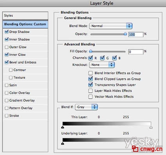The width and height of the screenshot is (166, 155).
Task: Enable the Stroke checkbox
Action: [7, 116]
